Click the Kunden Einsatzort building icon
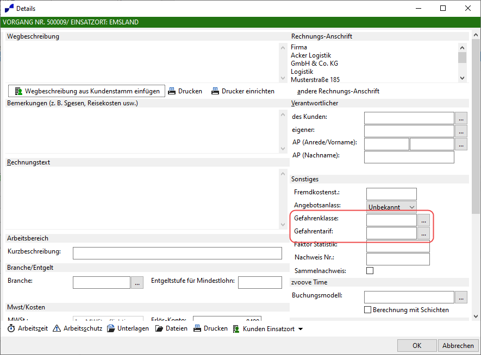The height and width of the screenshot is (355, 481). click(236, 328)
